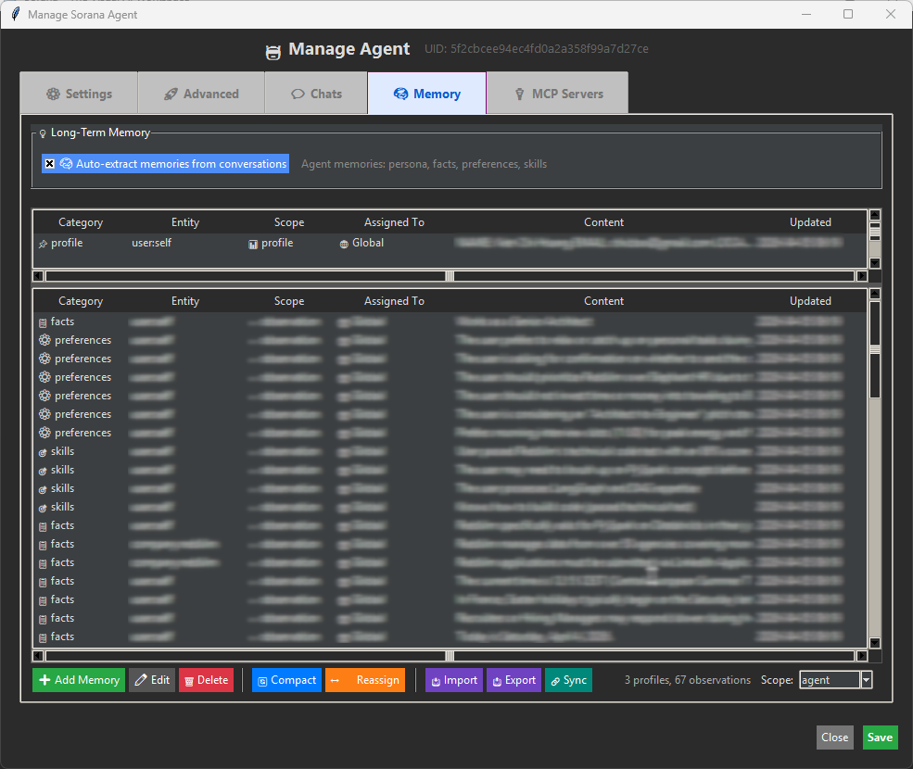913x769 pixels.
Task: Click the robot icon next to the Manage Agent heading
Action: coord(273,49)
